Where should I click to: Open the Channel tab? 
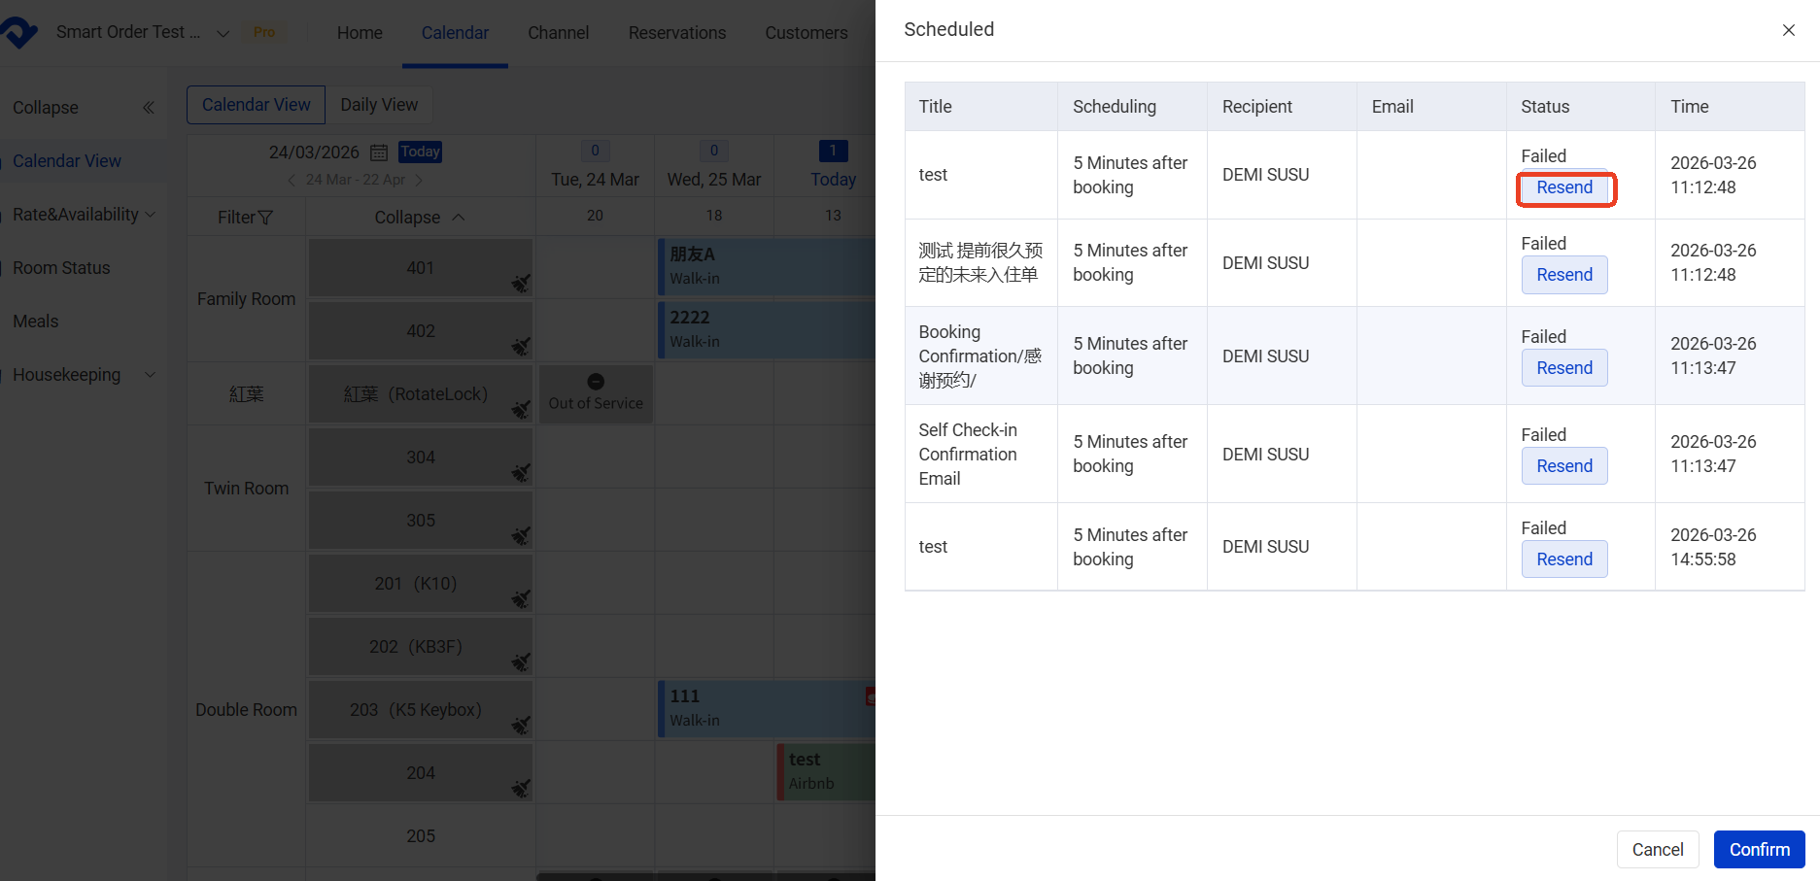558,33
